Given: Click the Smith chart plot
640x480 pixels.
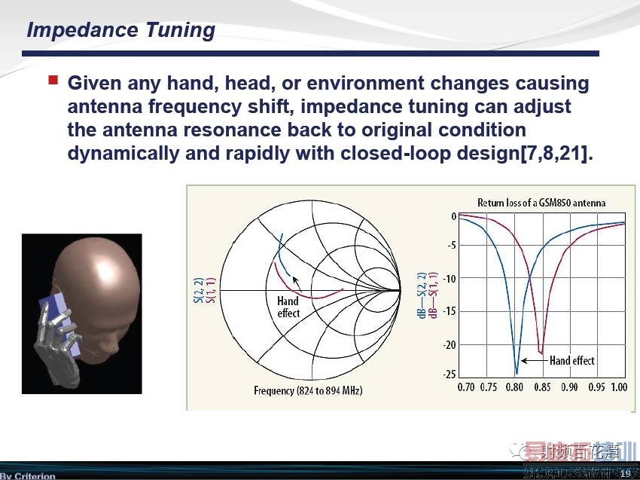Looking at the screenshot, I should [x=310, y=290].
